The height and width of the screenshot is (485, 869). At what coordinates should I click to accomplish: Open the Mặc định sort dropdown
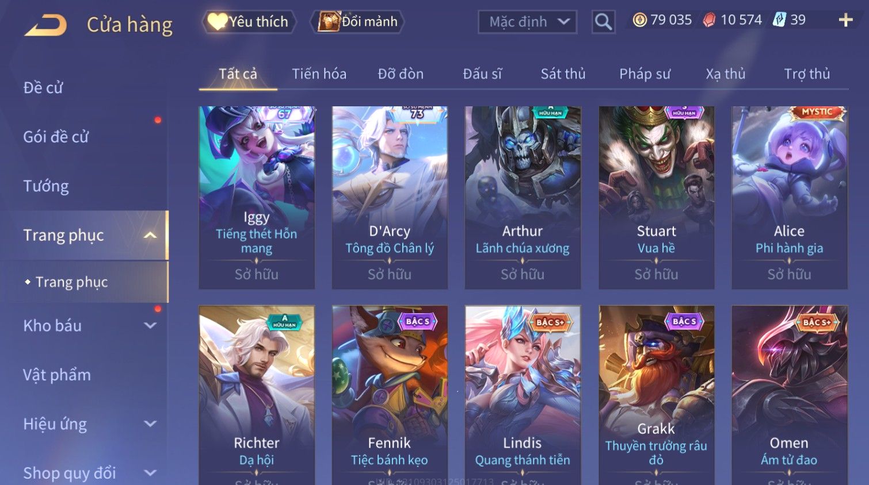coord(527,22)
